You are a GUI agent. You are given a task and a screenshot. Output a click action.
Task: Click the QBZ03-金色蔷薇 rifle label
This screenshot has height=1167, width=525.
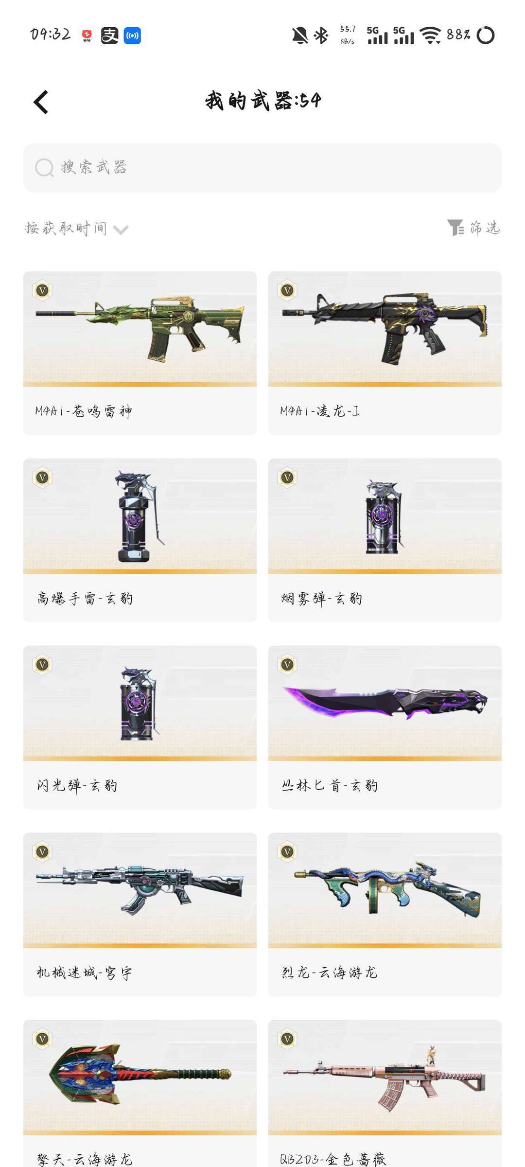click(333, 1159)
